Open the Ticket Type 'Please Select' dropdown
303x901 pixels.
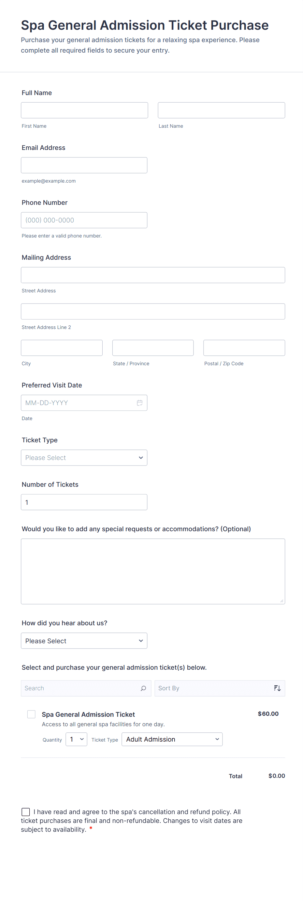(x=84, y=457)
